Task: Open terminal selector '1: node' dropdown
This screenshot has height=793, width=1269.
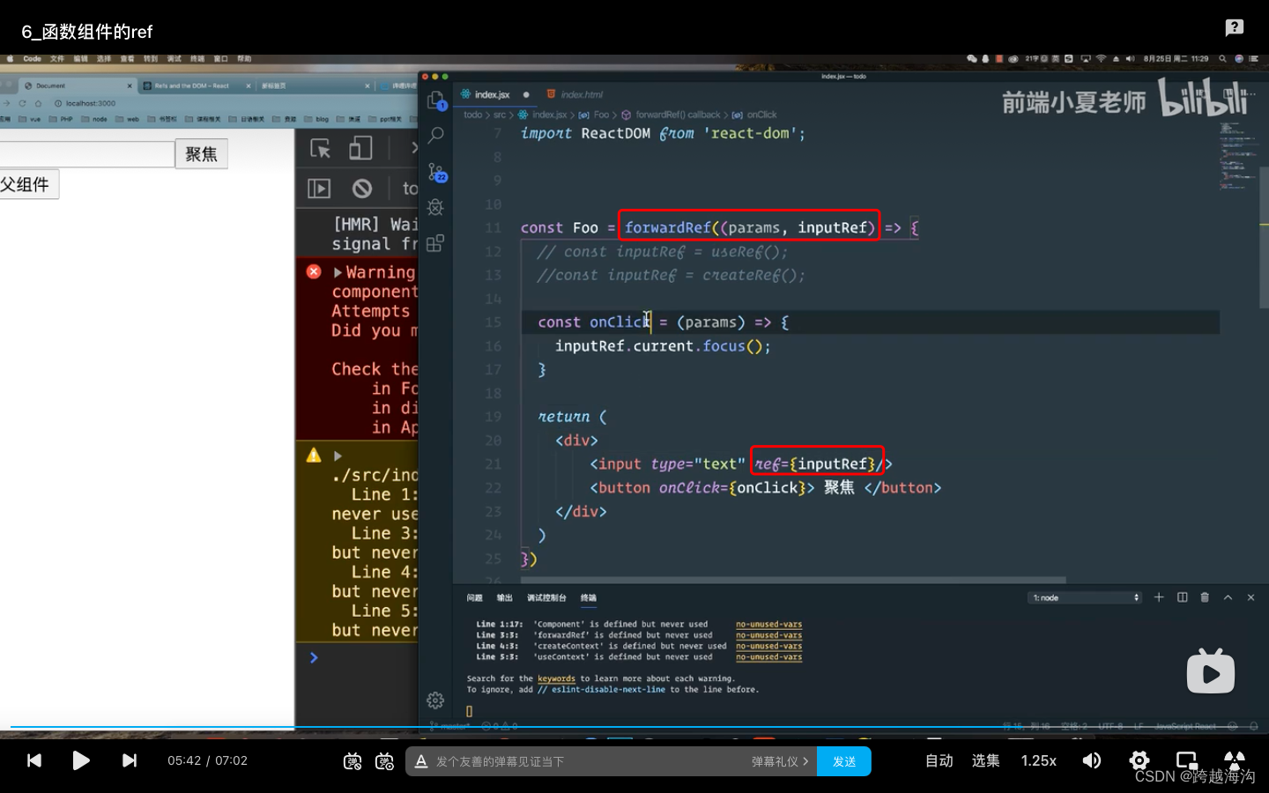Action: 1086,597
